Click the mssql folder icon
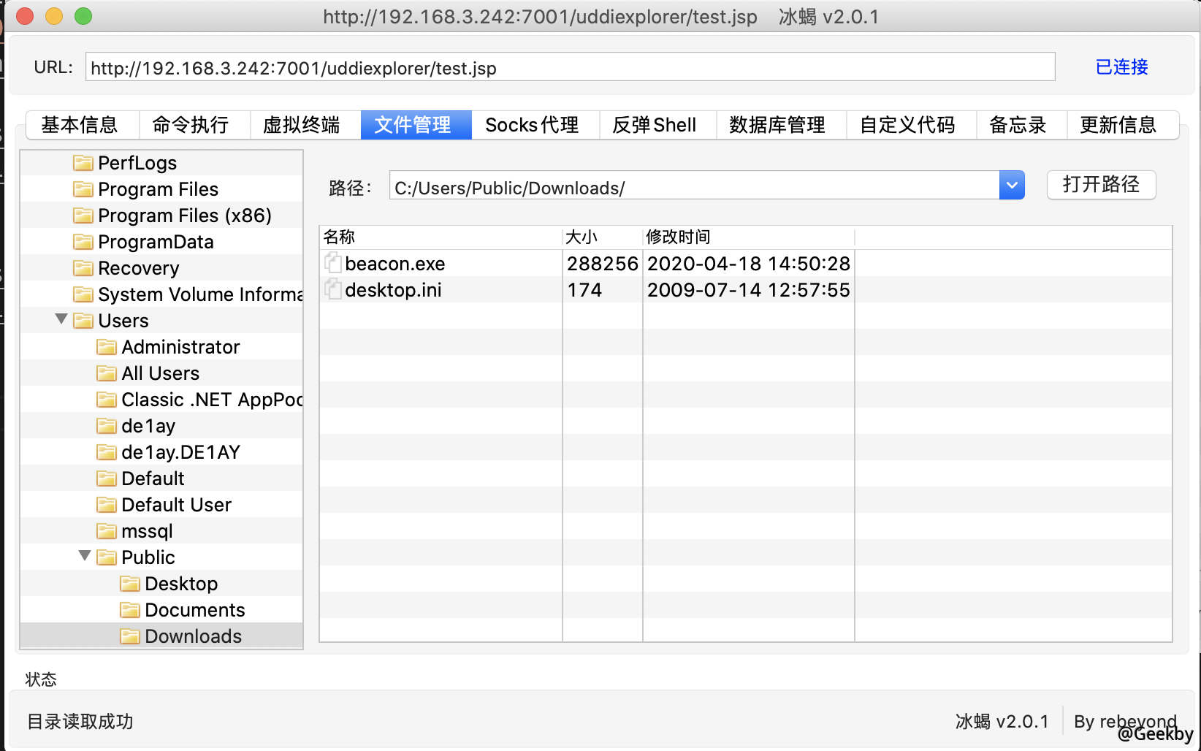1201x751 pixels. point(106,530)
